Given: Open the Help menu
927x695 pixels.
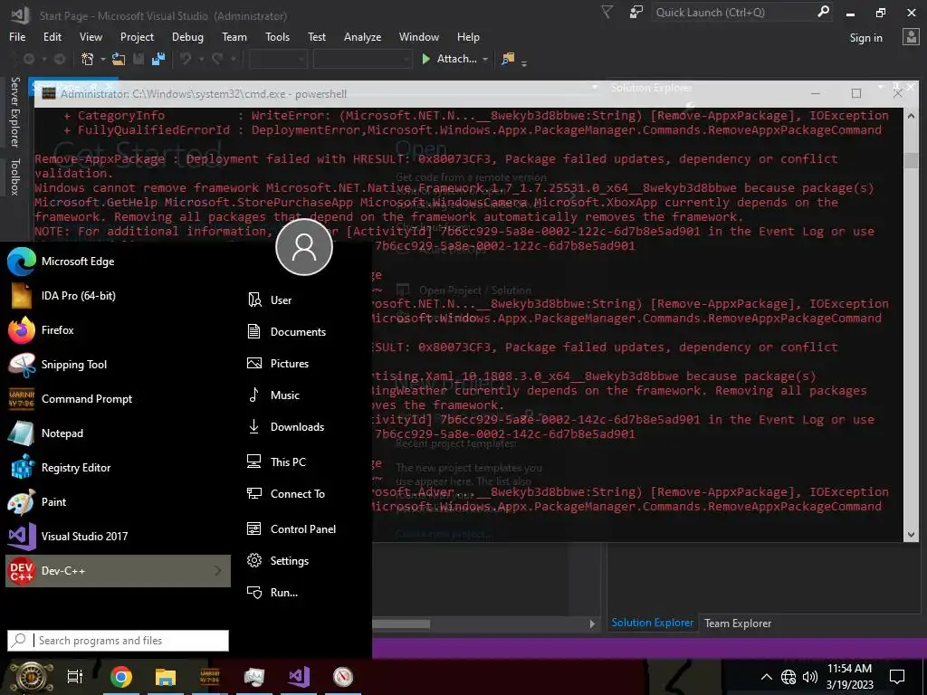Looking at the screenshot, I should point(468,36).
